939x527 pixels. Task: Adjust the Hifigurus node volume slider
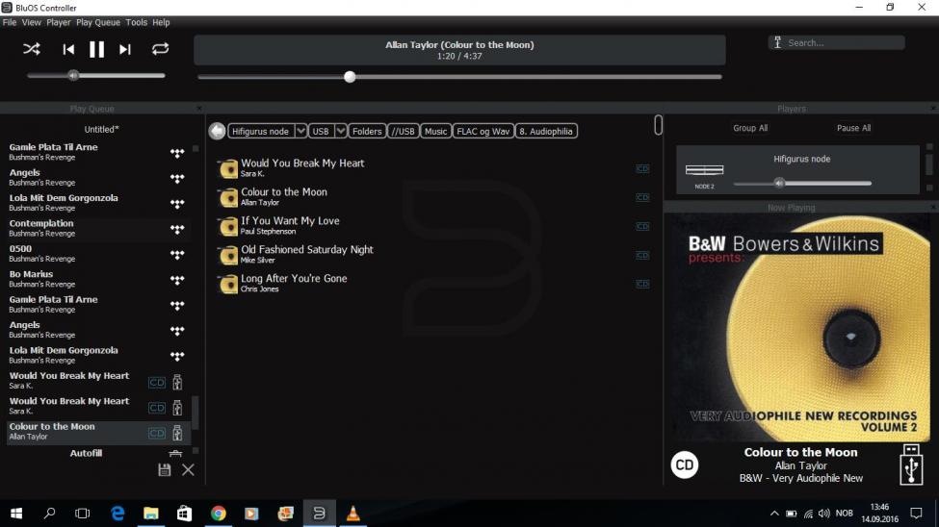point(779,183)
